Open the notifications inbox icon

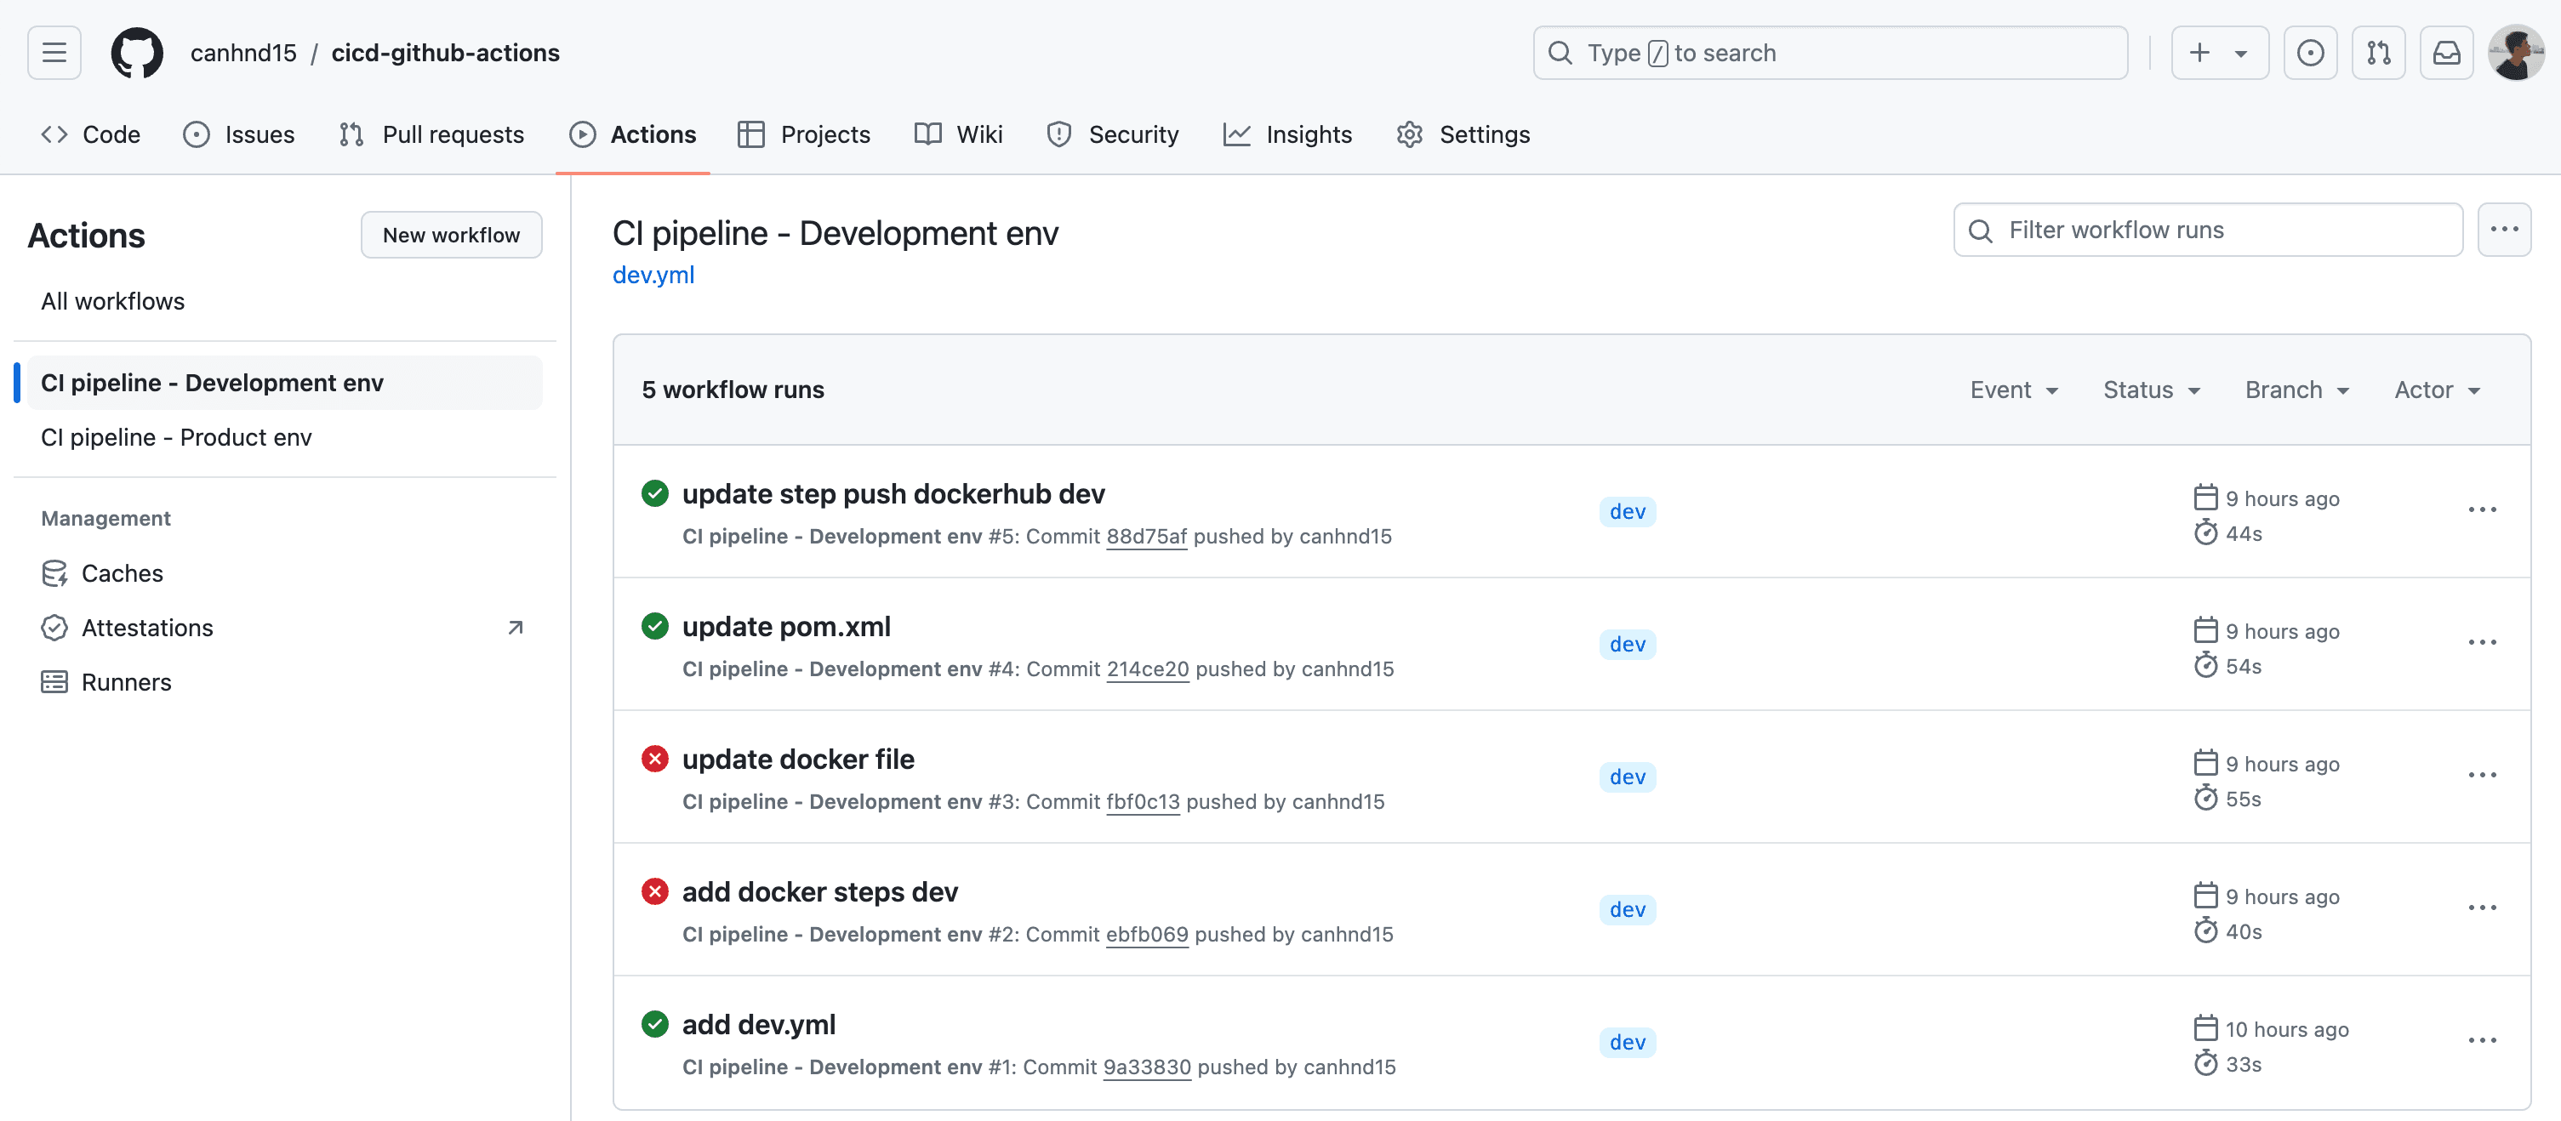[2445, 53]
